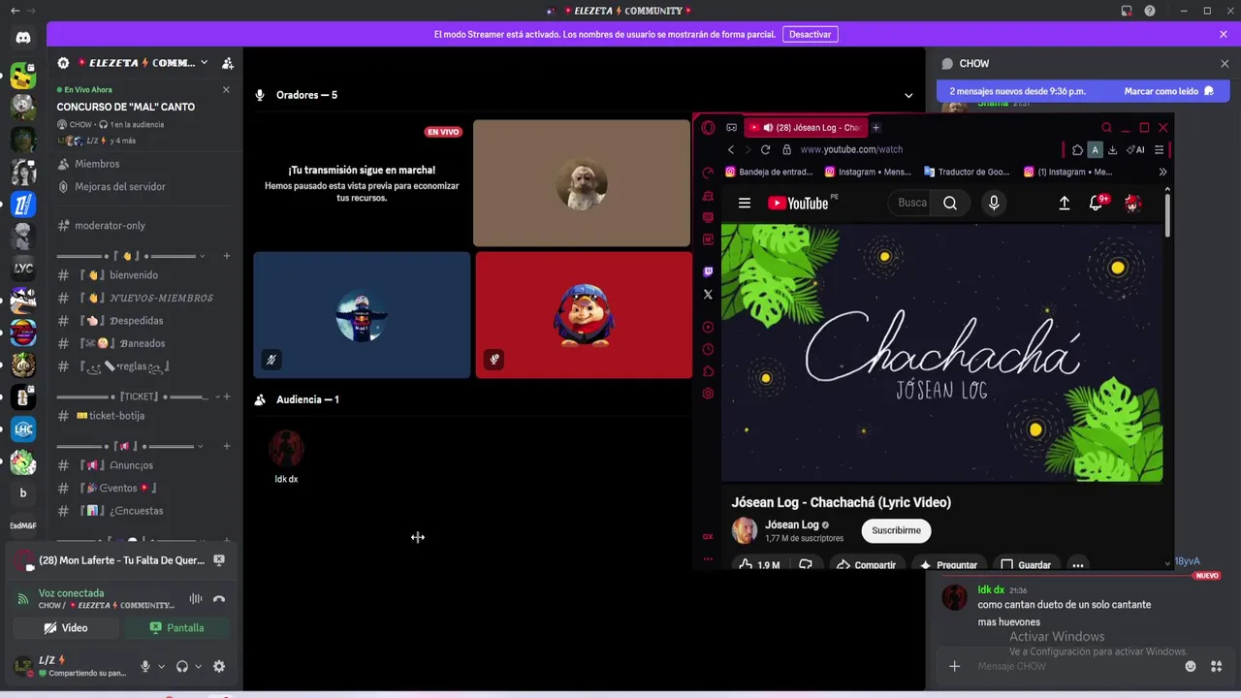The height and width of the screenshot is (698, 1241).
Task: Open Opera extensions cube icon
Action: [1077, 149]
